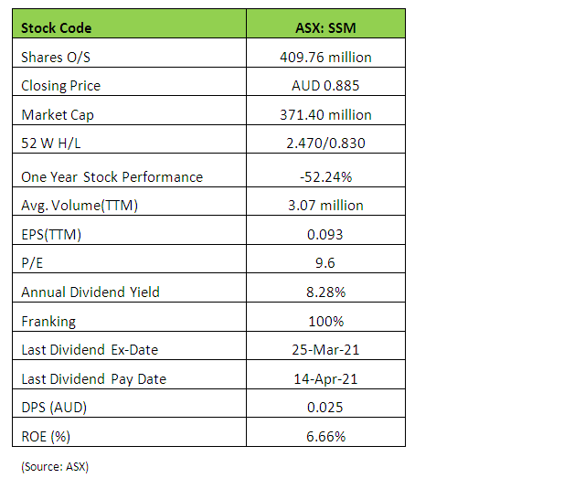Screen dimensions: 585x478
Task: Select the 2.470/0.830 value
Action: click(325, 144)
